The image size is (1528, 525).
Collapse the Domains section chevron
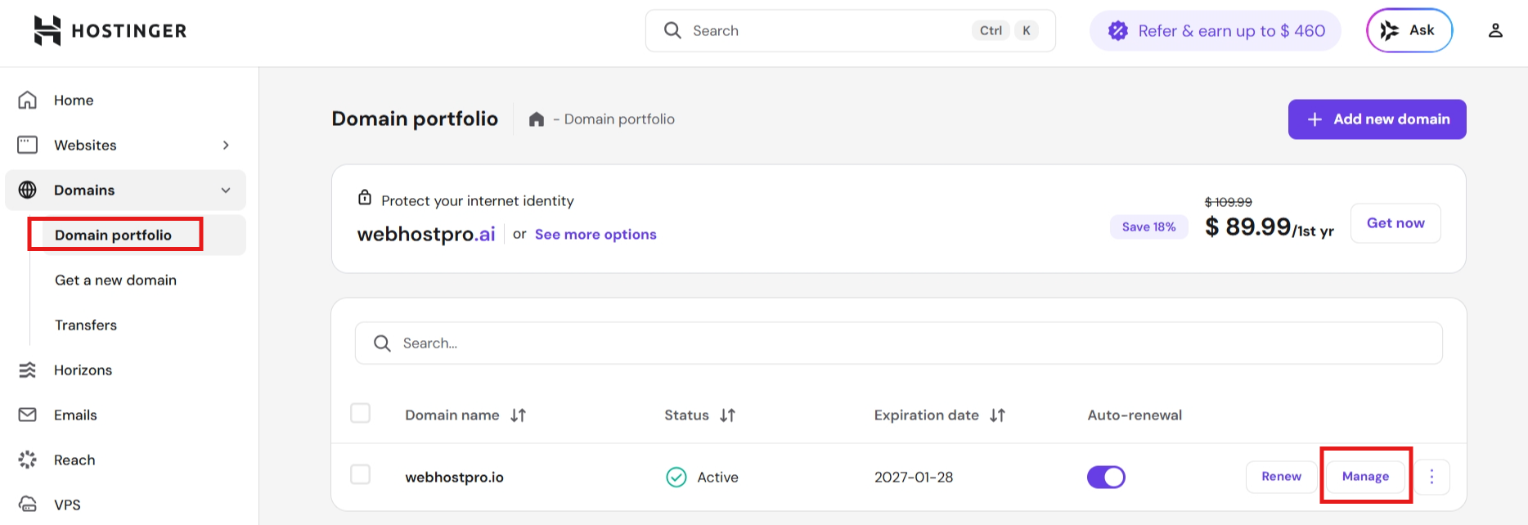click(x=226, y=190)
